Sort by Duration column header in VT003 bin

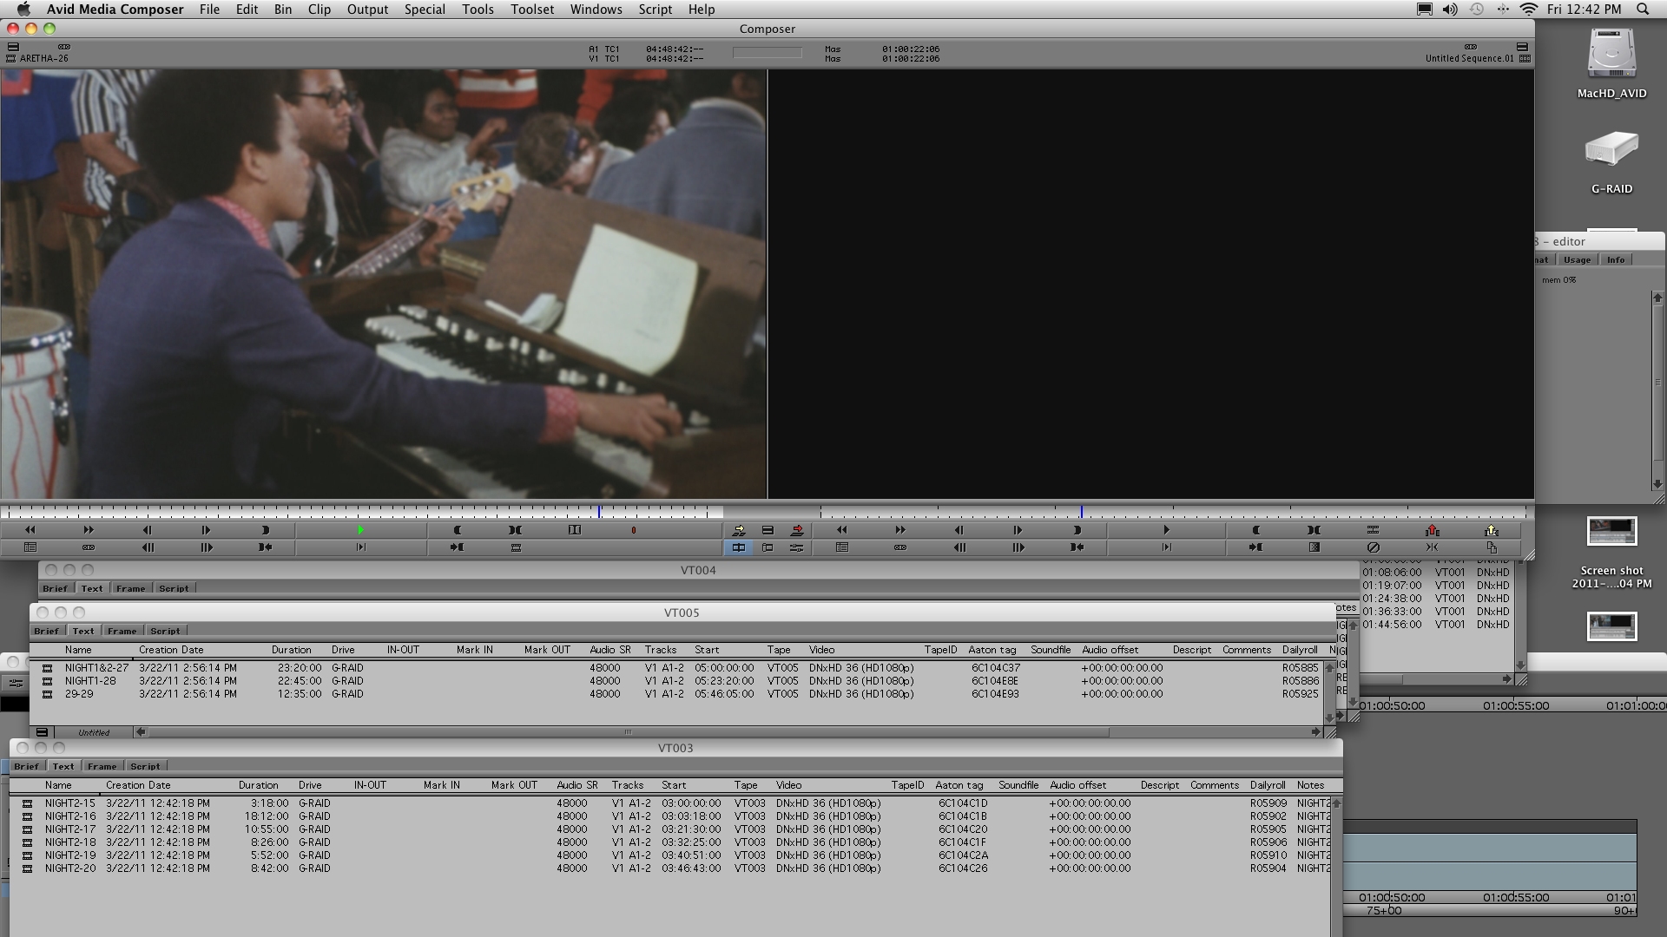tap(258, 785)
